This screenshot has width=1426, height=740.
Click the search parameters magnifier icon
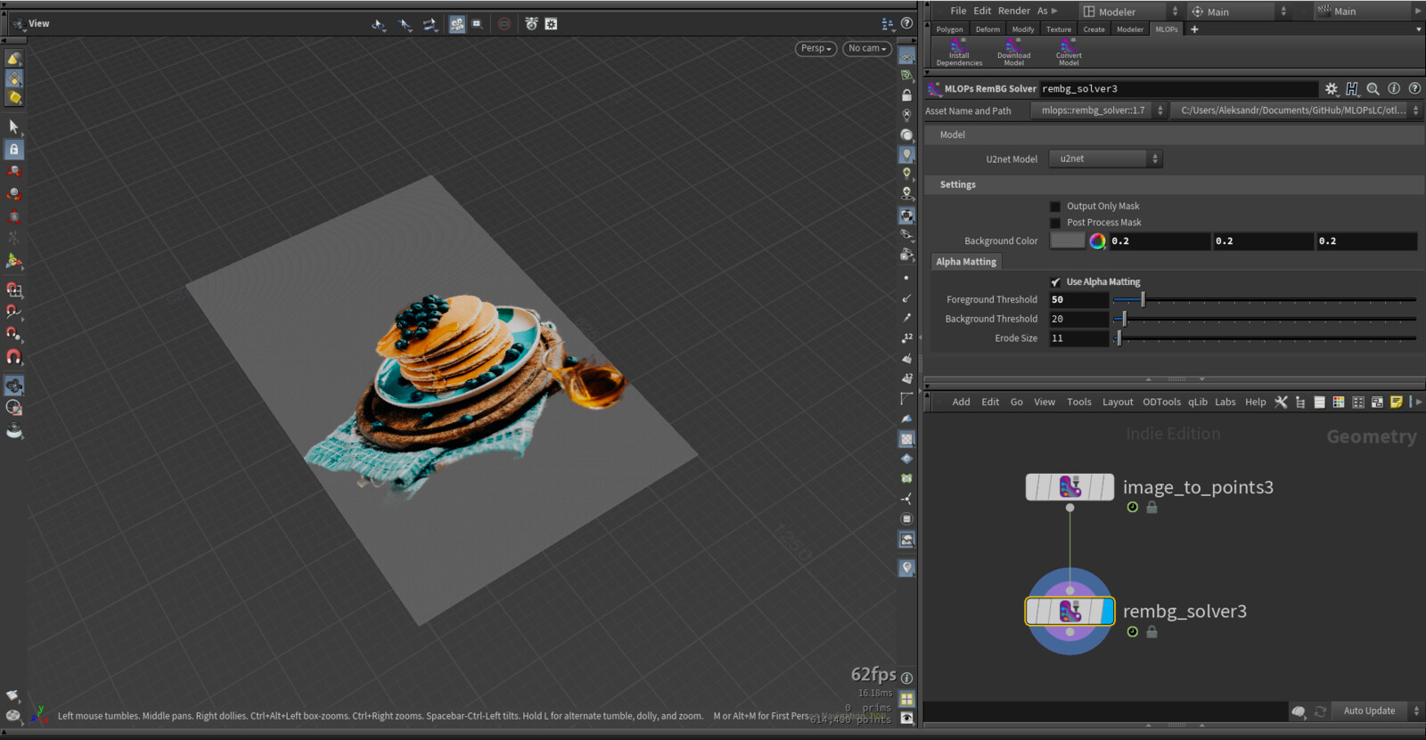point(1373,89)
